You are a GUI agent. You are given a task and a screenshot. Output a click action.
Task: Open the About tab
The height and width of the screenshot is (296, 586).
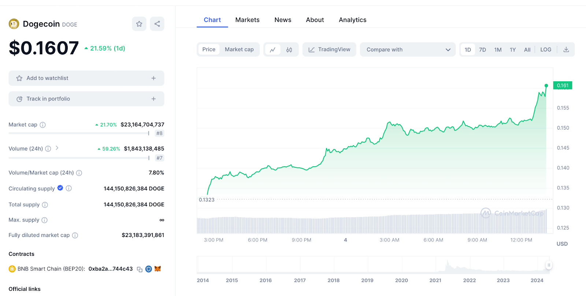(x=315, y=20)
